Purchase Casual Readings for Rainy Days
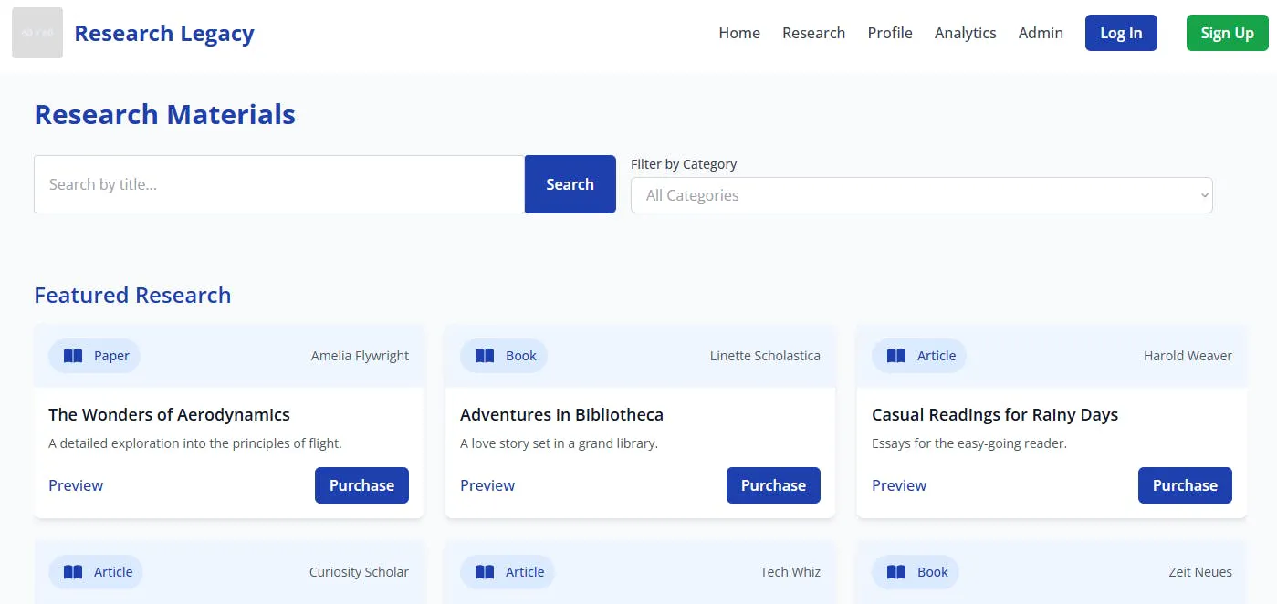Screen dimensions: 1277x604 pyautogui.click(x=1185, y=485)
